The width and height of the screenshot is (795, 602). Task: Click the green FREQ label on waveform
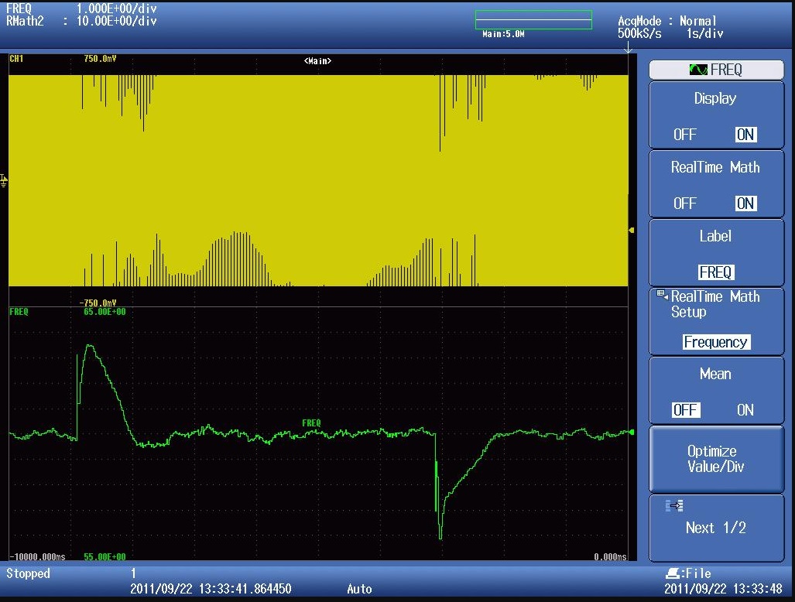click(311, 423)
